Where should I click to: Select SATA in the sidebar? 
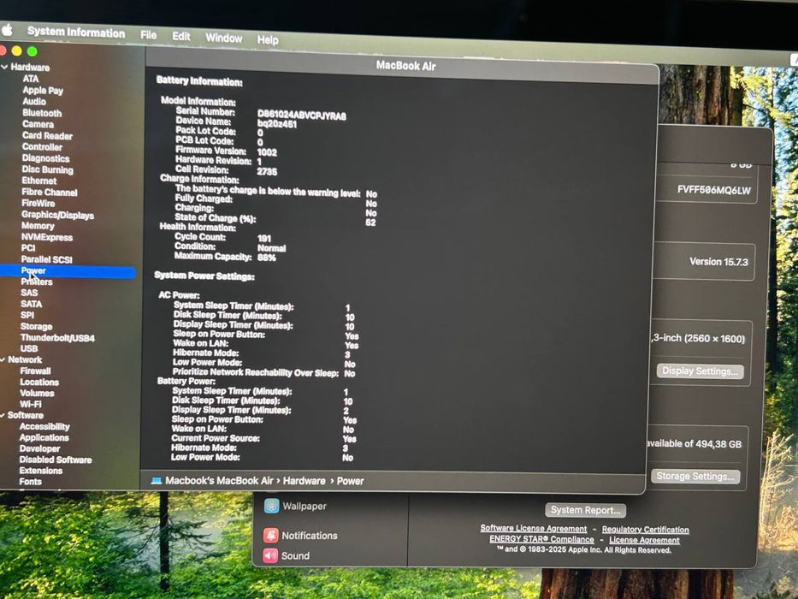point(31,304)
